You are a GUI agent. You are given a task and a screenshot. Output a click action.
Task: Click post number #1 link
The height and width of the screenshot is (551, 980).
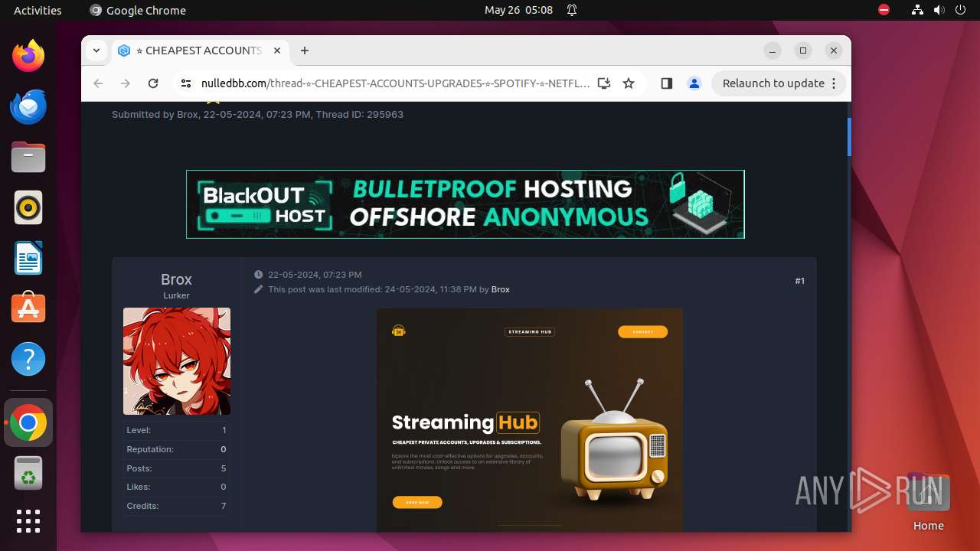[x=799, y=281]
